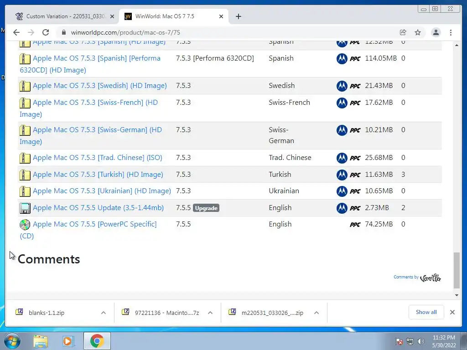Open Mac OS 7.5.3 Swedish HD Image link
467x350 pixels.
tap(100, 86)
